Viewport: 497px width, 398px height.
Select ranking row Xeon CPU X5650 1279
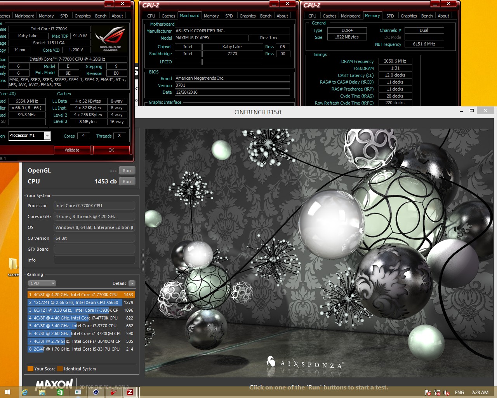81,302
